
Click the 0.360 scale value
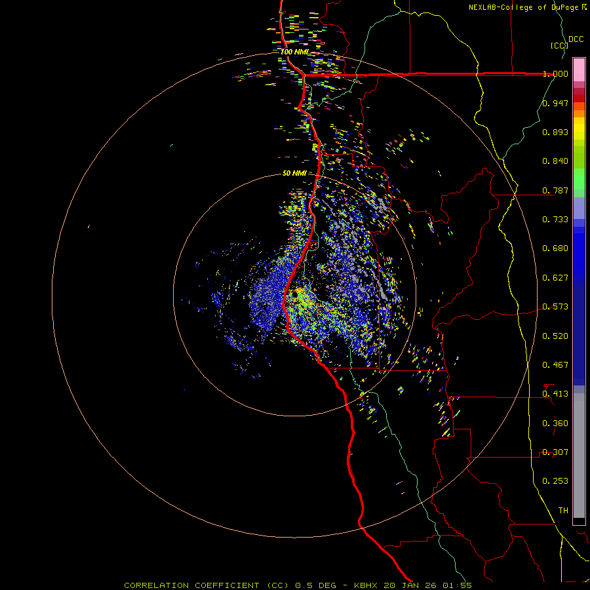point(555,423)
